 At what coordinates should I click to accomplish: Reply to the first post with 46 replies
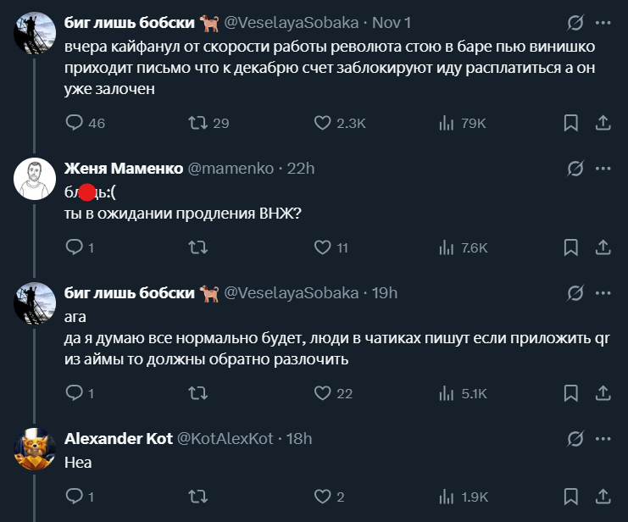coord(74,123)
